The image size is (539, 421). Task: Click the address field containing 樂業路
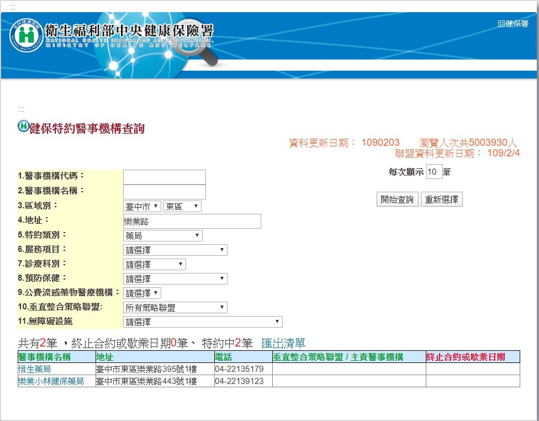tap(192, 222)
